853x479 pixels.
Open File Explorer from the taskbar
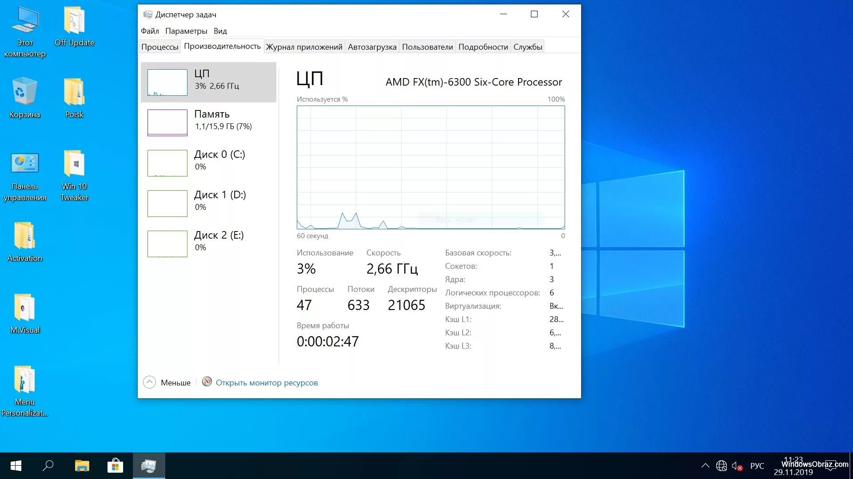click(x=82, y=466)
